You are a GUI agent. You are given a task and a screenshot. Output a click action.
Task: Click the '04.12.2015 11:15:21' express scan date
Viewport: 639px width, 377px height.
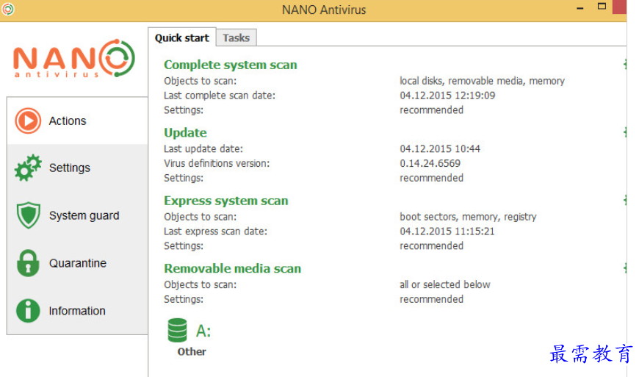[x=447, y=231]
